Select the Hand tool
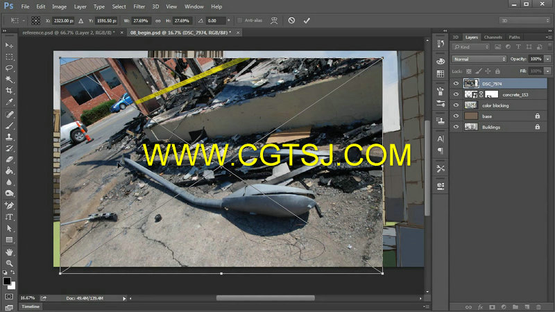Viewport: 555px width, 312px height. 9,252
